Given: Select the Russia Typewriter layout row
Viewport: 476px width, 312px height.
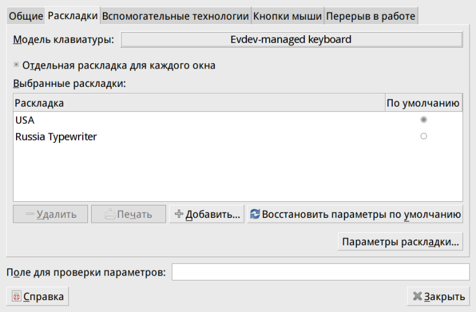Looking at the screenshot, I should pyautogui.click(x=237, y=136).
